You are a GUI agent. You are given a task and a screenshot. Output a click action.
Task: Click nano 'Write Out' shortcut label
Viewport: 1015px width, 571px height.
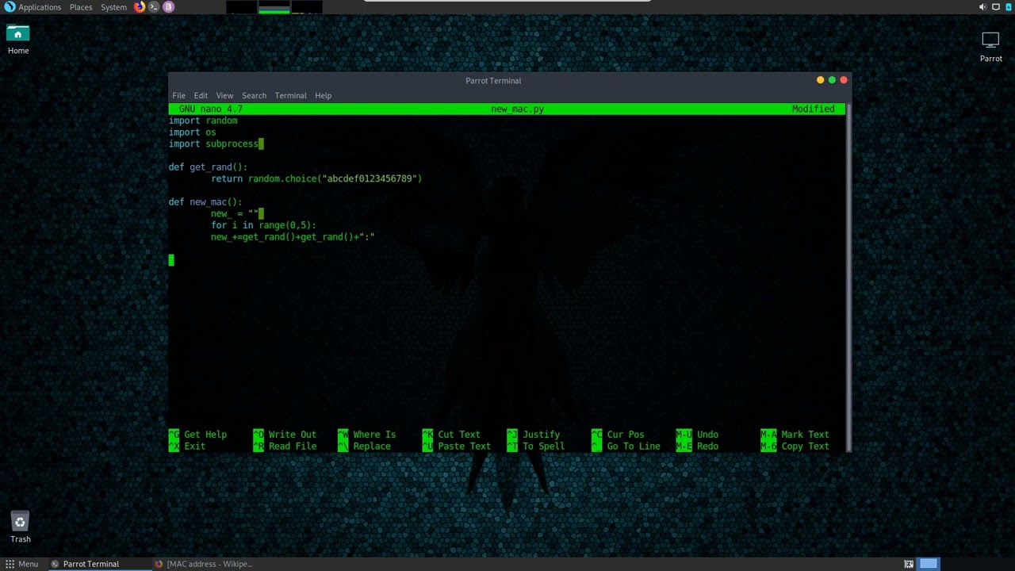[x=292, y=435]
